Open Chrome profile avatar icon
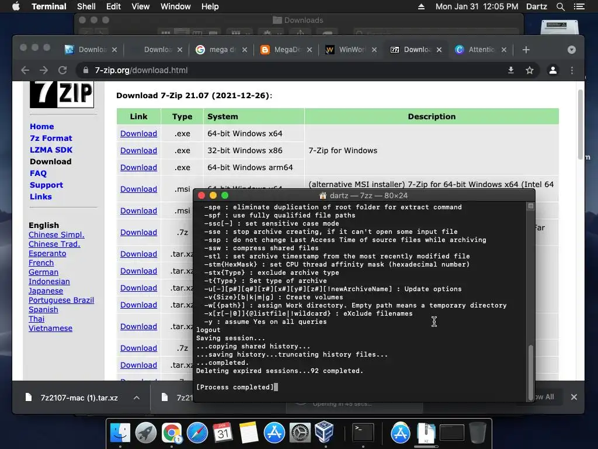598x449 pixels. [x=552, y=70]
